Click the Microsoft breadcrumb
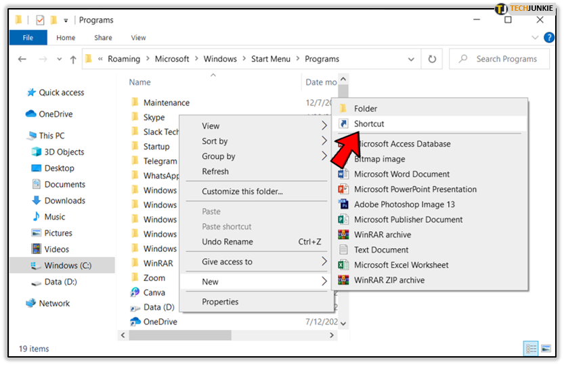The width and height of the screenshot is (564, 365). [x=172, y=59]
